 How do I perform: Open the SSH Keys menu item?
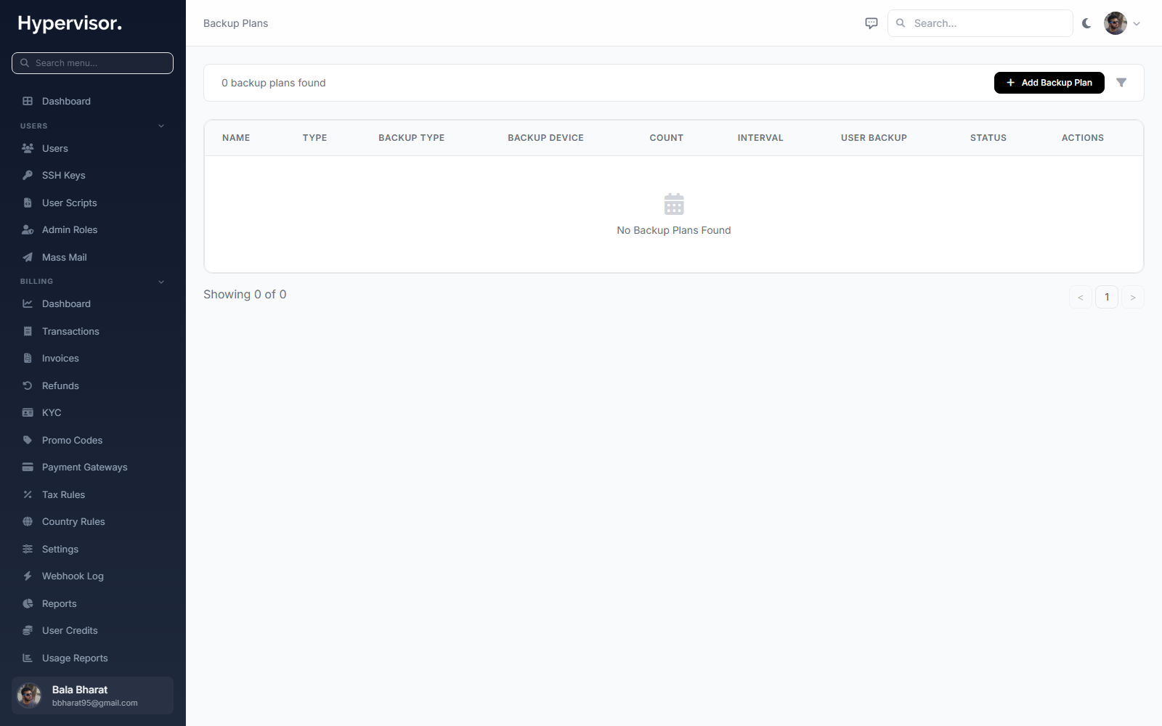(x=93, y=175)
